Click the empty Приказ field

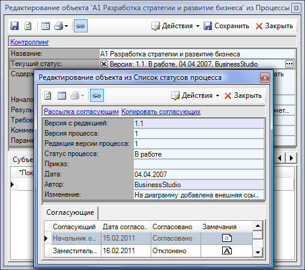coord(199,164)
